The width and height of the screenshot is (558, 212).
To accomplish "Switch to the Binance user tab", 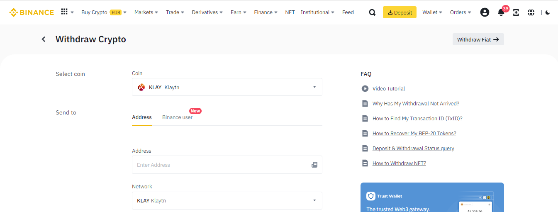I will click(177, 117).
